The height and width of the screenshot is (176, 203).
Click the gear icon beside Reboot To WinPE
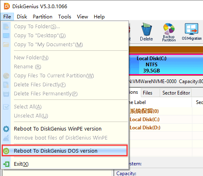pos(6,129)
